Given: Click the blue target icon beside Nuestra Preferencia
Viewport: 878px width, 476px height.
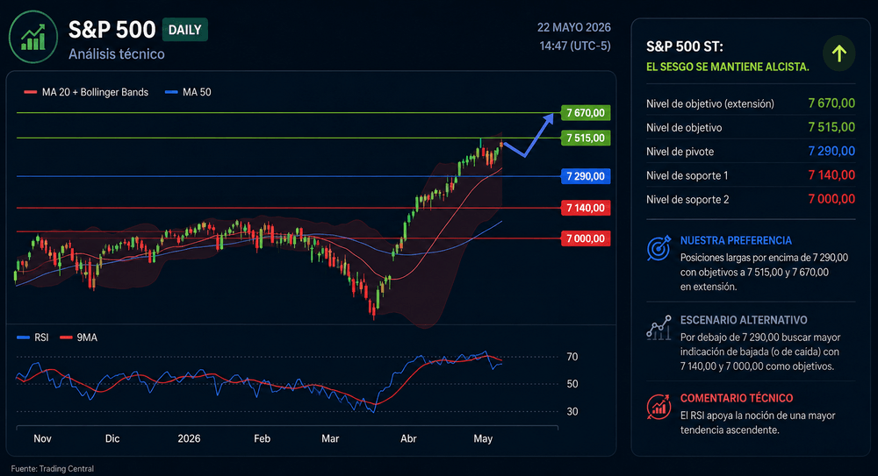Looking at the screenshot, I should point(658,248).
